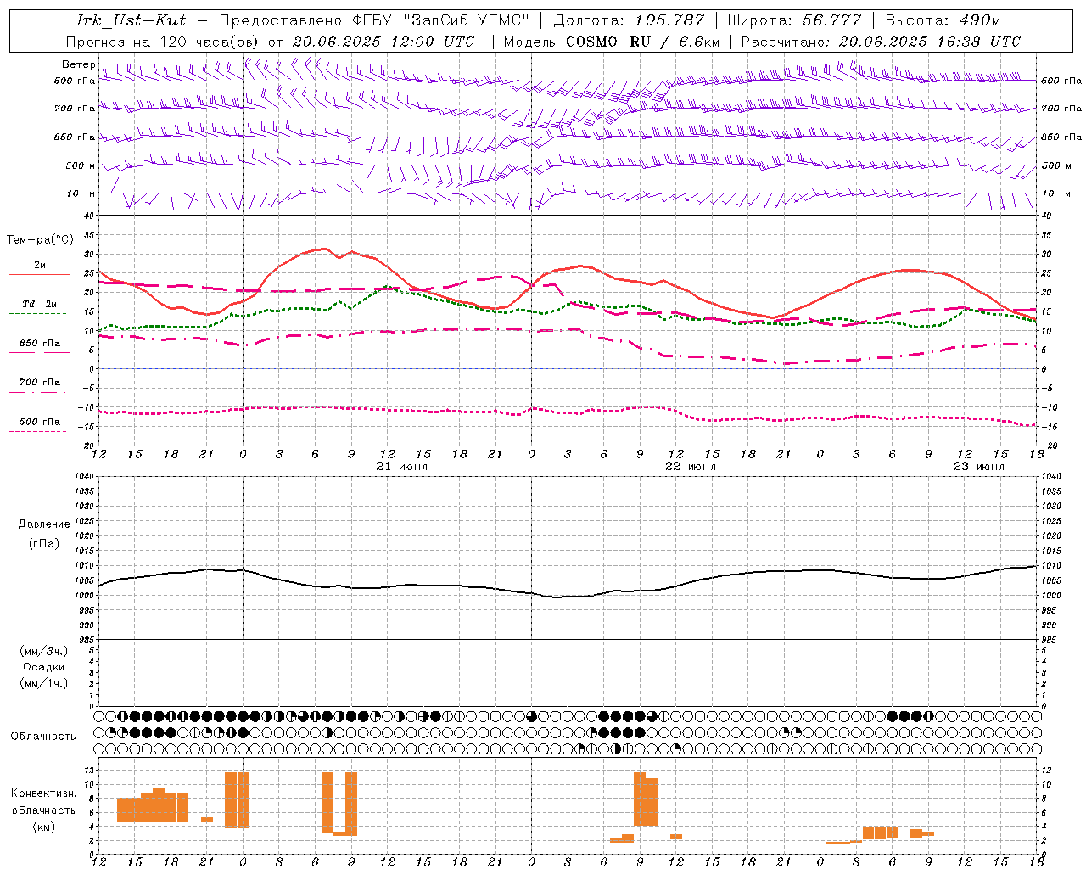Click the Облачность cloud cover label
1086x869 pixels.
[43, 737]
